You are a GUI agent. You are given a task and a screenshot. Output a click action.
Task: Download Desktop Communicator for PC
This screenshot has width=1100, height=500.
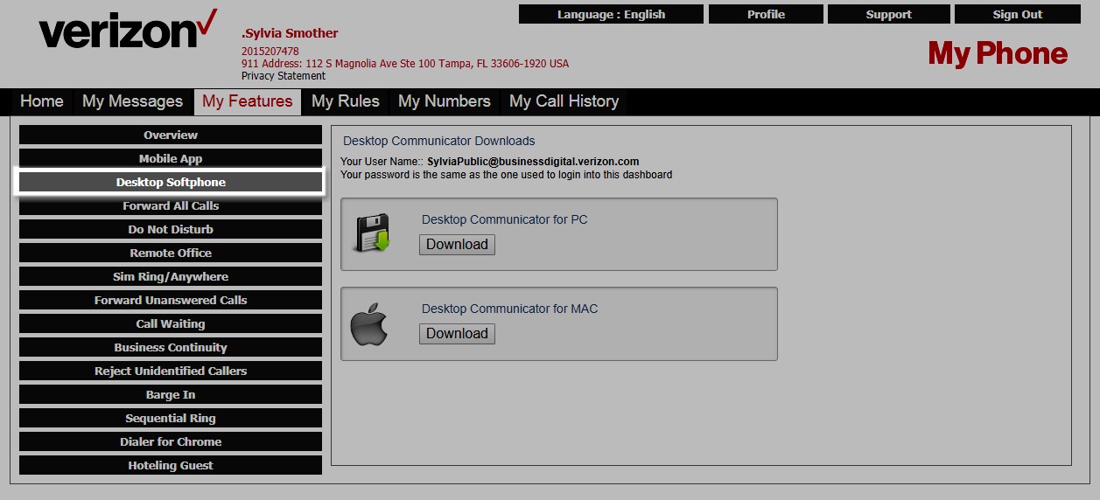(457, 245)
